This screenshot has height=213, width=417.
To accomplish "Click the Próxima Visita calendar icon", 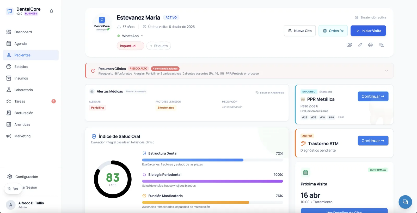I will 305,172.
